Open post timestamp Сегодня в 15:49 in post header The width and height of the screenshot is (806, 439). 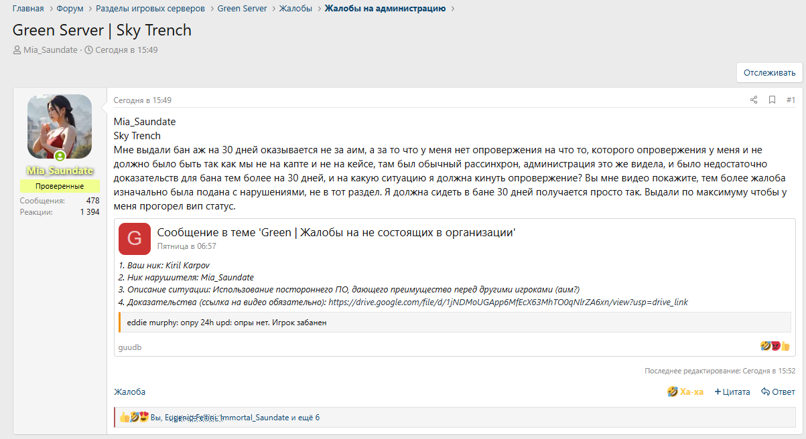point(143,100)
